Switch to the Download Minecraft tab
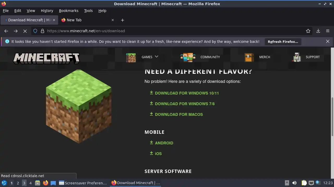Viewport: 334px width, 187px height. coord(29,20)
